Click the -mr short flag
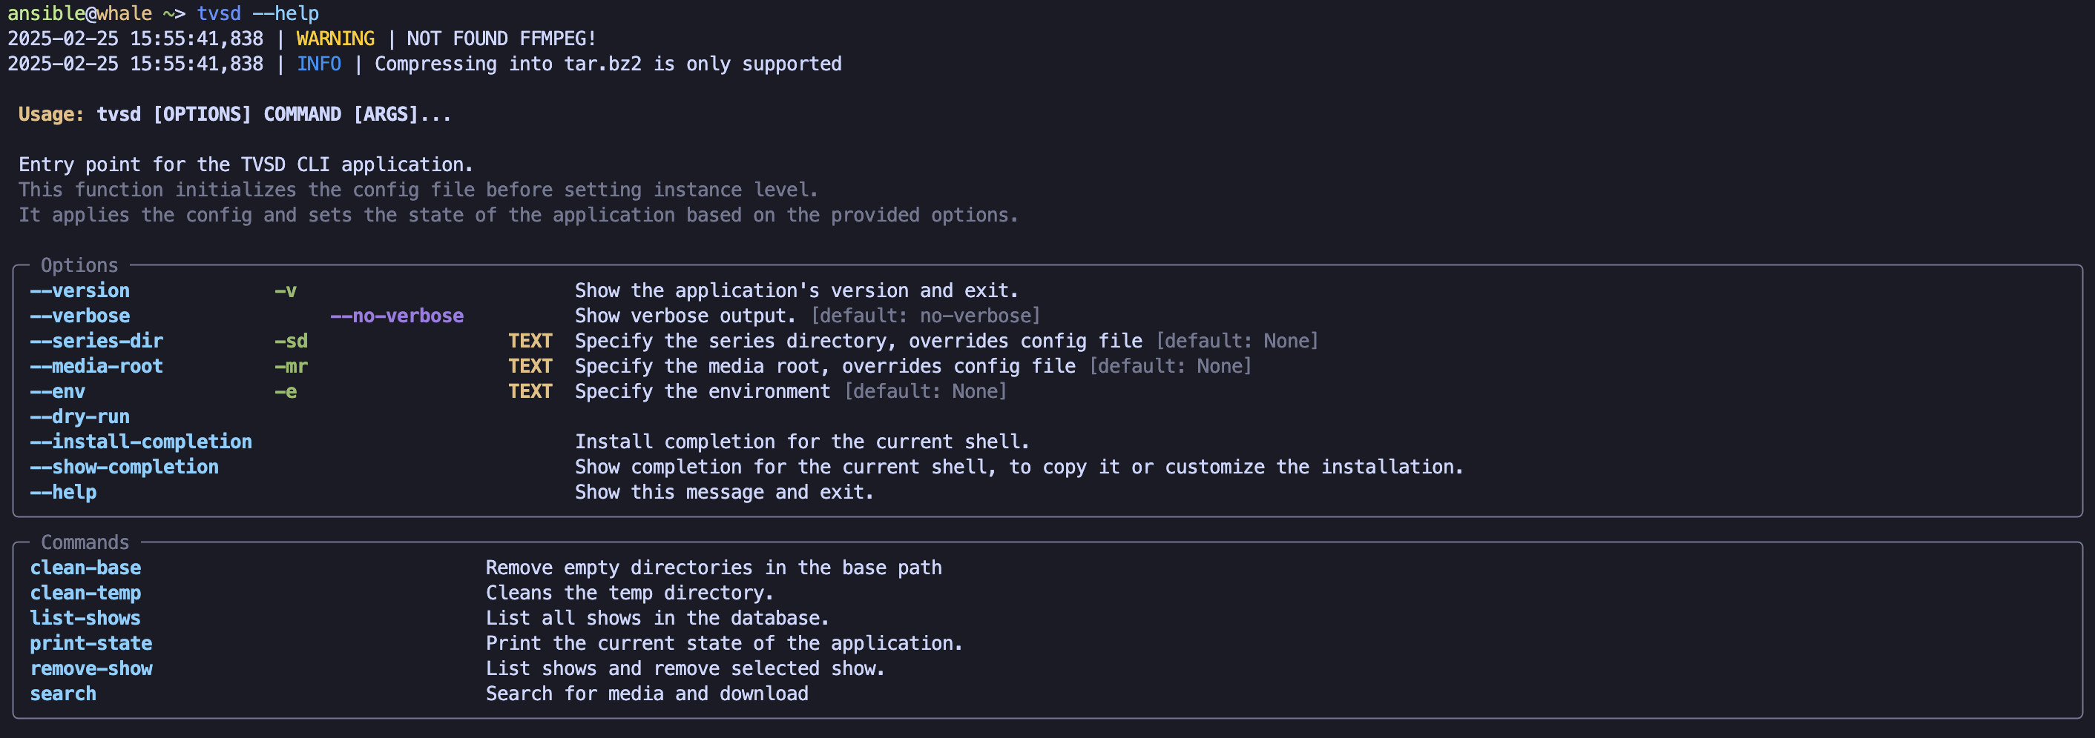Screen dimensions: 2095x738 tap(291, 366)
